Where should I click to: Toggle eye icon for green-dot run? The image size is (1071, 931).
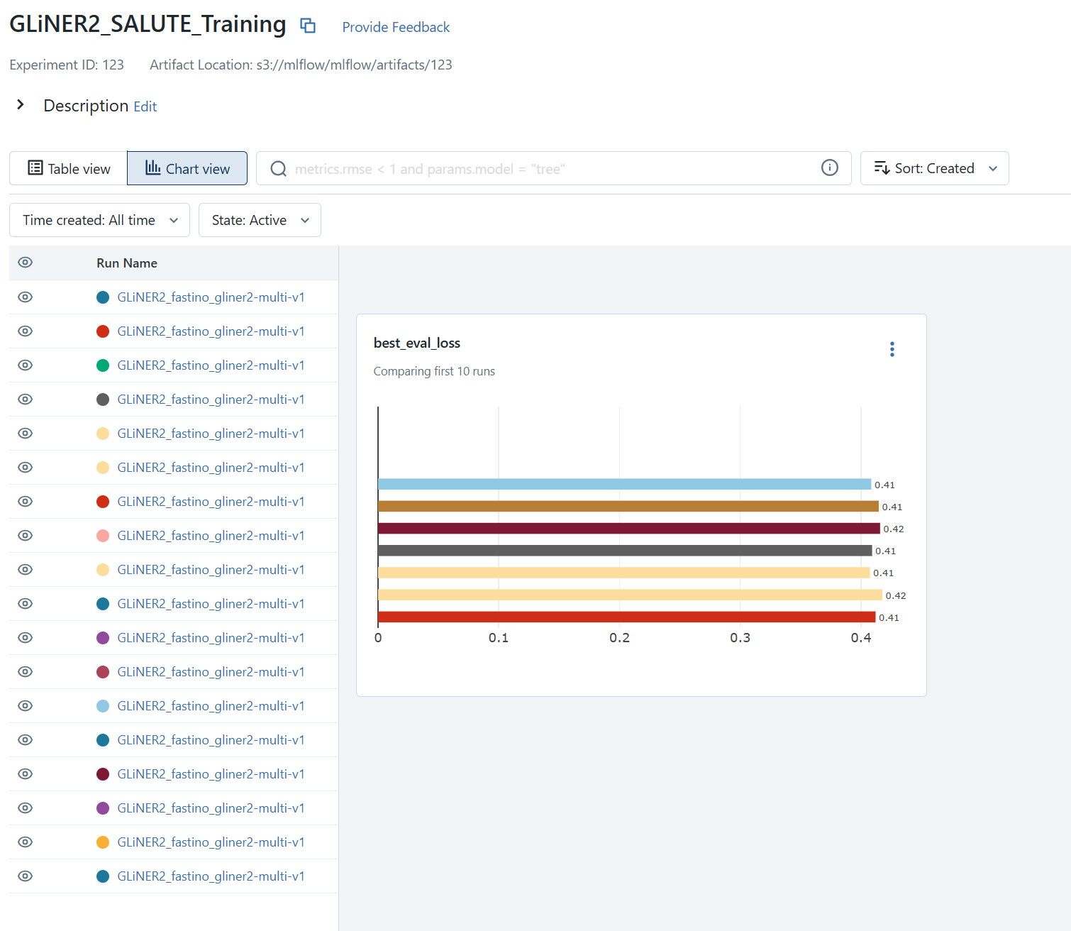pyautogui.click(x=26, y=365)
